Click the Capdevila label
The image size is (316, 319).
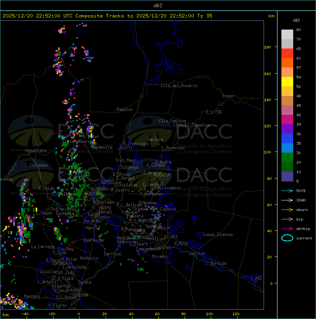click(x=102, y=147)
